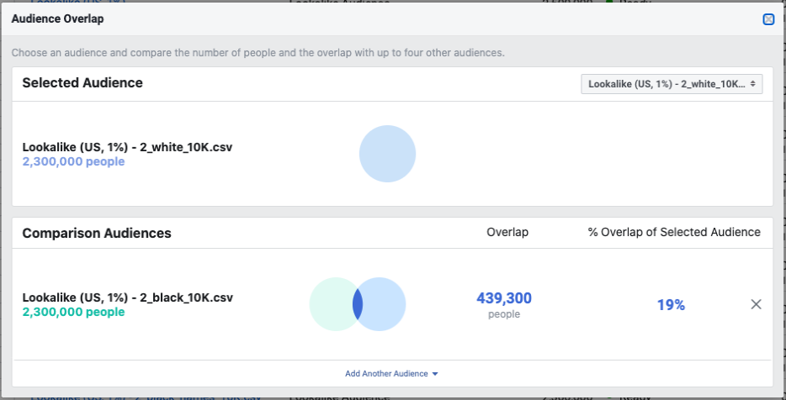Click the 439,300 overlap count
The image size is (786, 400).
point(504,298)
